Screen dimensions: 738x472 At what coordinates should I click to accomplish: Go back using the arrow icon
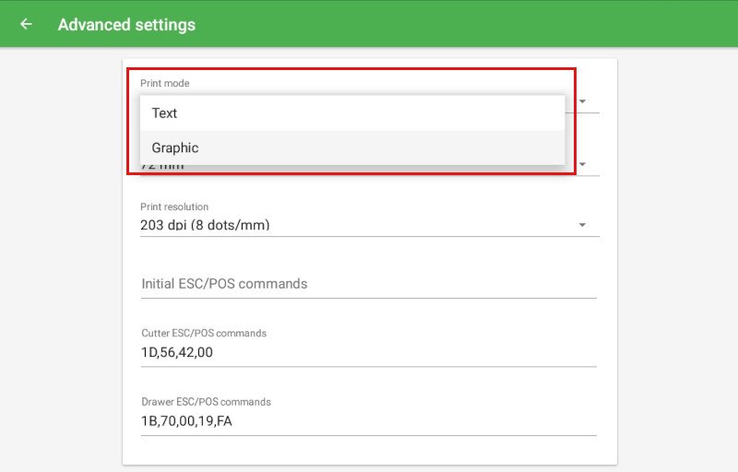coord(26,25)
